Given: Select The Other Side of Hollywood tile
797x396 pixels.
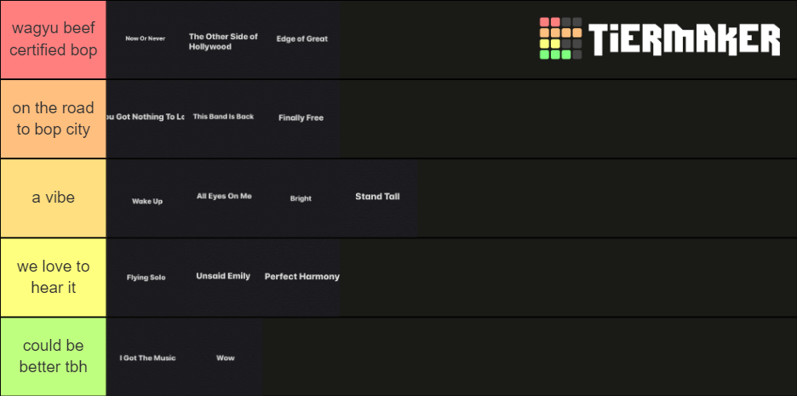Looking at the screenshot, I should click(224, 40).
